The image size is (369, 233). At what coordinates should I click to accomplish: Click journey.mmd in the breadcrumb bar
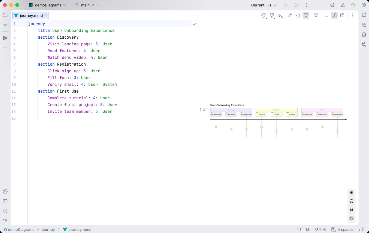(77, 229)
